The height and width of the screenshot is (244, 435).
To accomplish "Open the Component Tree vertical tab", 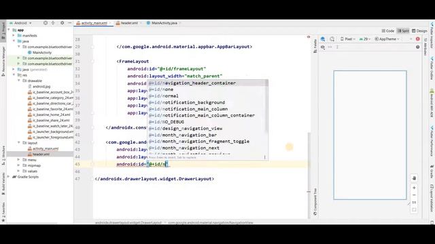I will [x=315, y=201].
